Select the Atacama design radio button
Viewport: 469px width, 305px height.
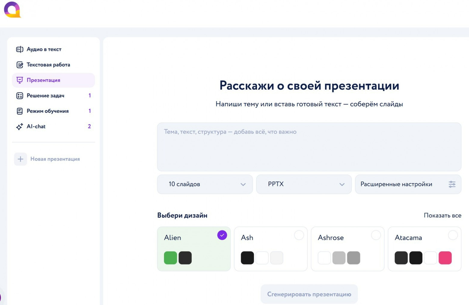453,235
